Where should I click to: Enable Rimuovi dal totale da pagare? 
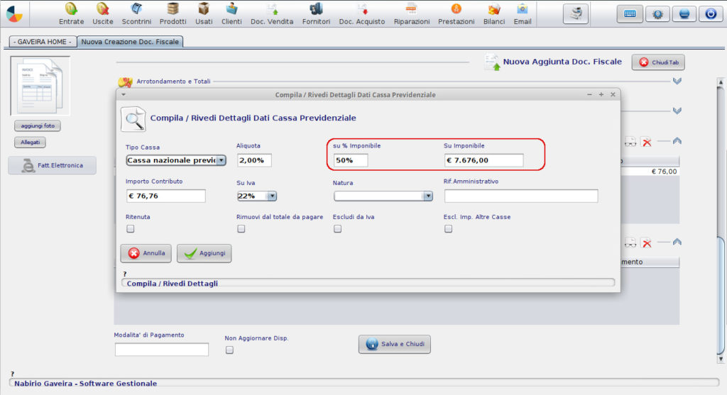[x=241, y=229]
